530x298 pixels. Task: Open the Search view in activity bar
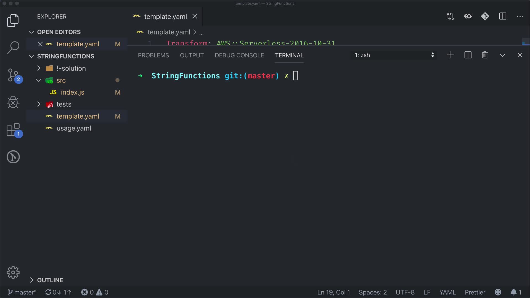click(13, 47)
